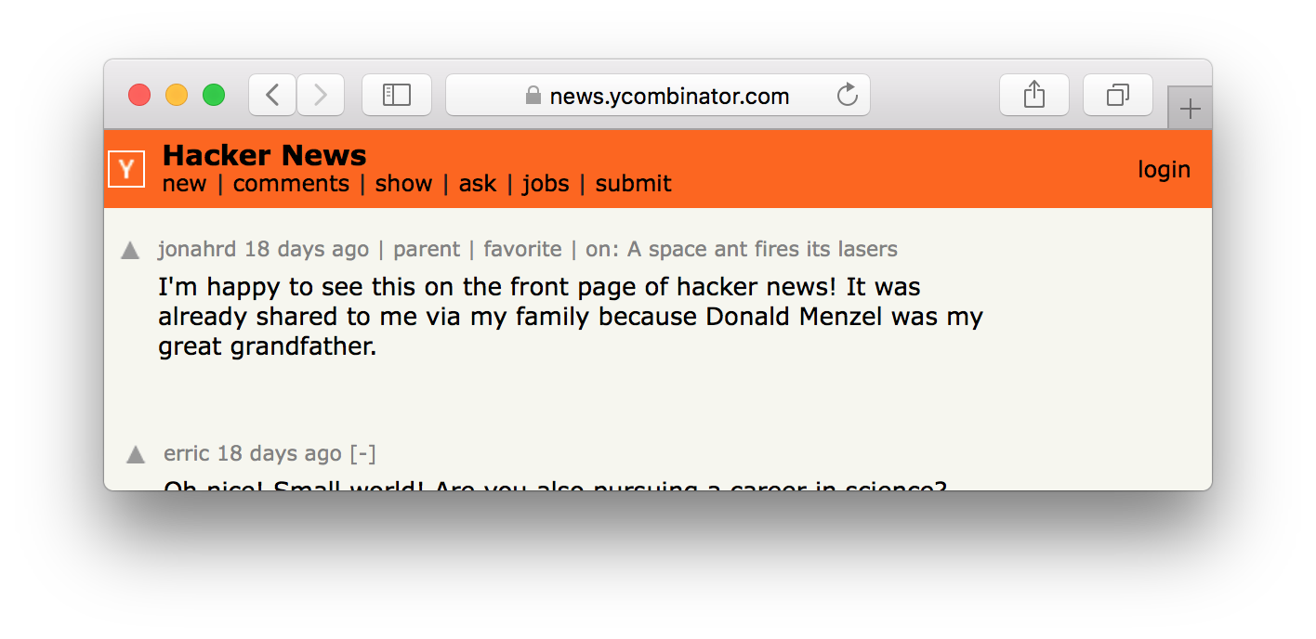
Task: Show the Safari sidebar
Action: (397, 95)
